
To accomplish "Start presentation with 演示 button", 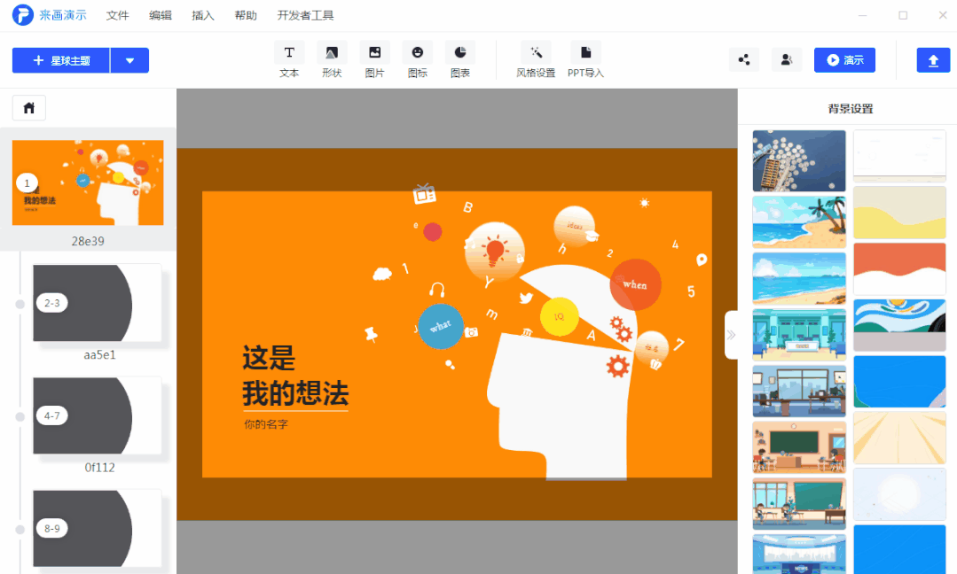I will pos(844,60).
